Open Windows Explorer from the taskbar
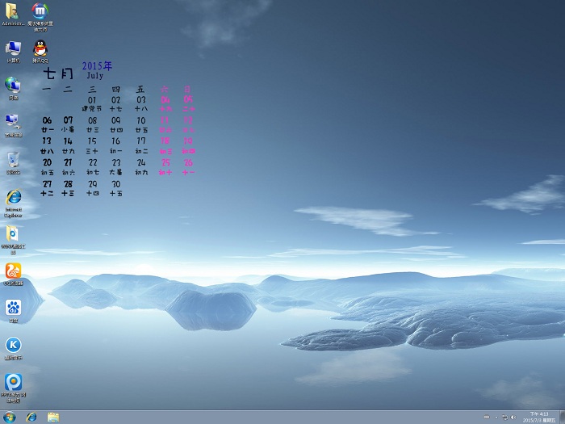The image size is (565, 424). pyautogui.click(x=53, y=417)
